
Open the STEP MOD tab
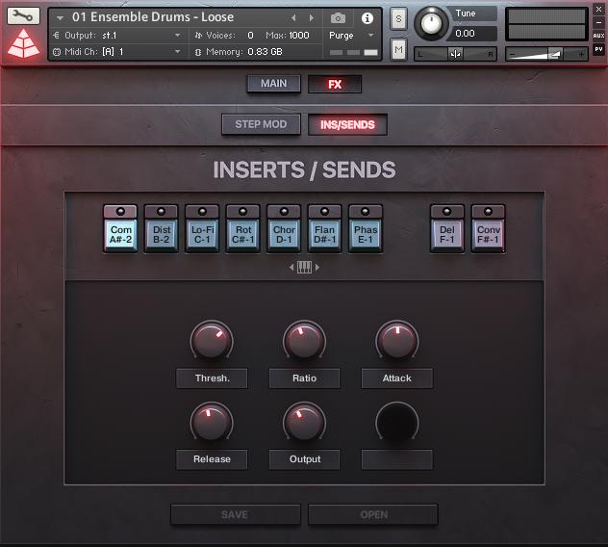[261, 124]
